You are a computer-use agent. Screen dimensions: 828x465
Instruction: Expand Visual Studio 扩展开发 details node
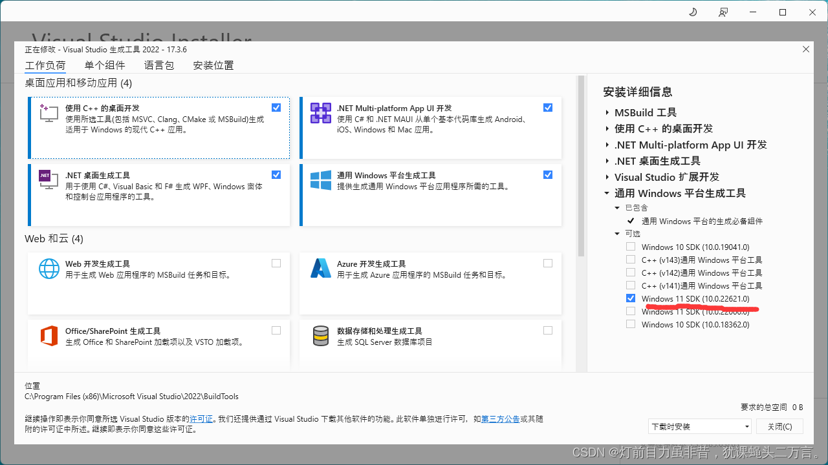[x=607, y=177]
